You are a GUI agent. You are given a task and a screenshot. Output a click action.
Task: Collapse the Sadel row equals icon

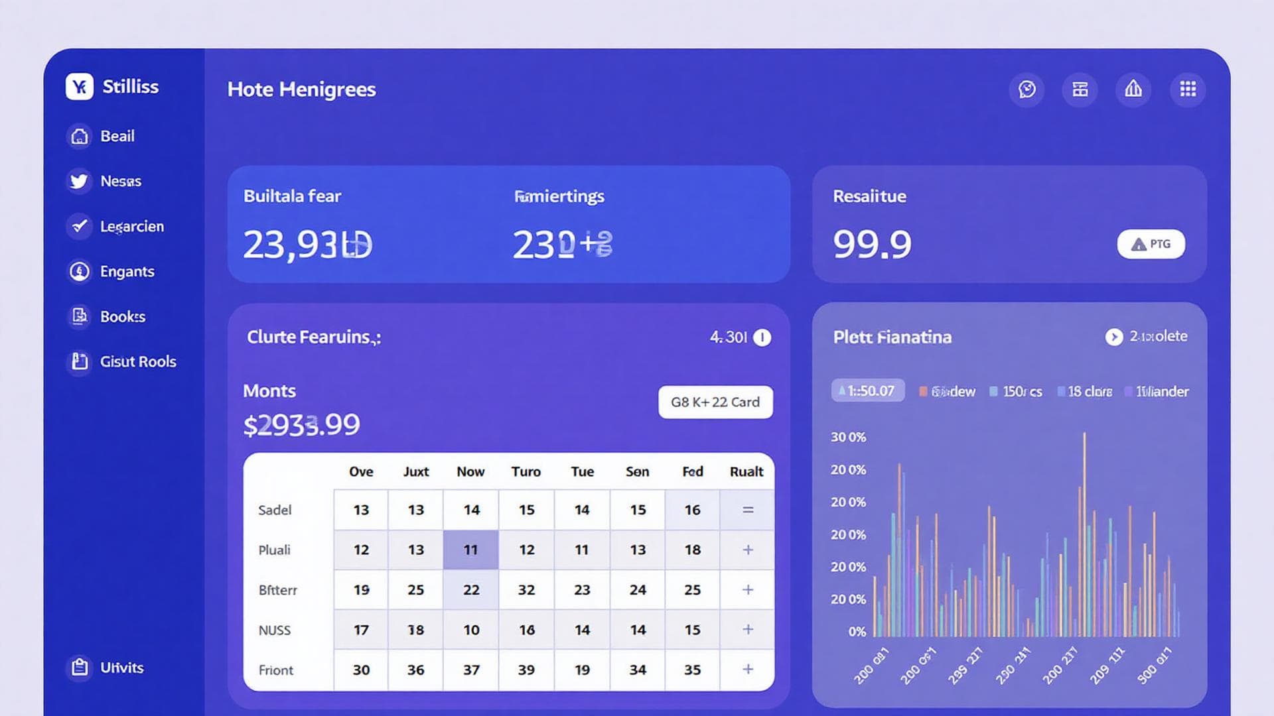tap(748, 510)
